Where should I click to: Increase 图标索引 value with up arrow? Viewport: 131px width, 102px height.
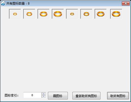(x=44, y=94)
